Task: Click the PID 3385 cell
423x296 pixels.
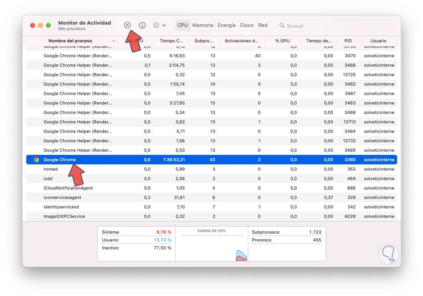Action: pos(350,160)
